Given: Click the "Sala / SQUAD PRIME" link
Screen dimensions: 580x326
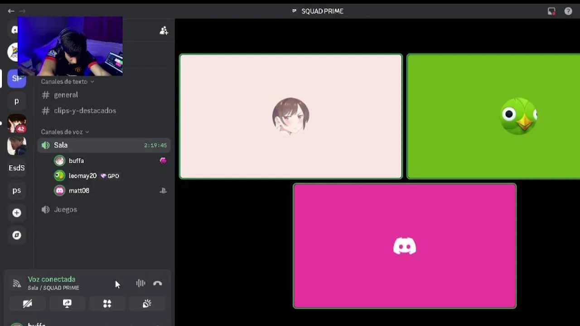Looking at the screenshot, I should tap(53, 288).
